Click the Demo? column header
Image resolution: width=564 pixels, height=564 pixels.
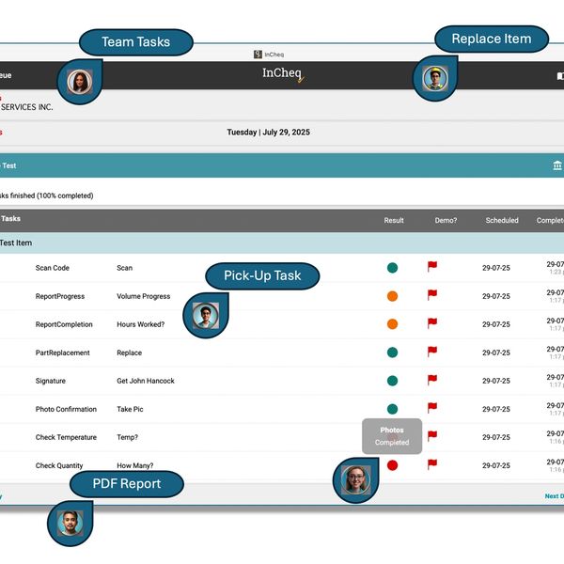pyautogui.click(x=446, y=220)
